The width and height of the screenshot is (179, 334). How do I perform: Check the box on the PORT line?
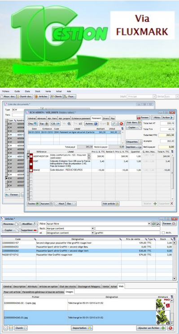(31, 164)
